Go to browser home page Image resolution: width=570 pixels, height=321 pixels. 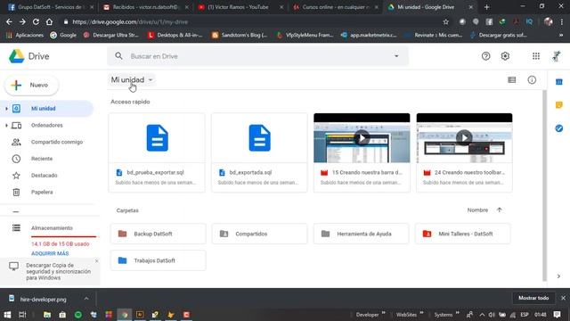49,21
